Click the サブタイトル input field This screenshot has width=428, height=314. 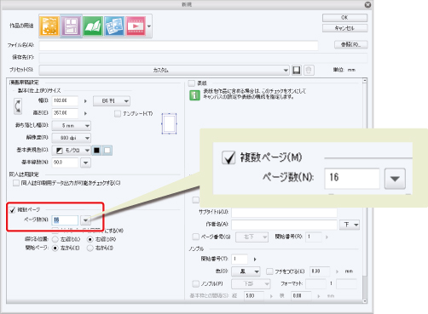pos(284,212)
